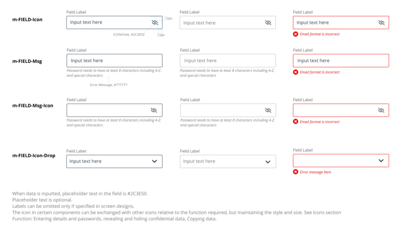
Task: Click error X icon in m-FIELD-Msg-Icon row
Action: click(296, 122)
